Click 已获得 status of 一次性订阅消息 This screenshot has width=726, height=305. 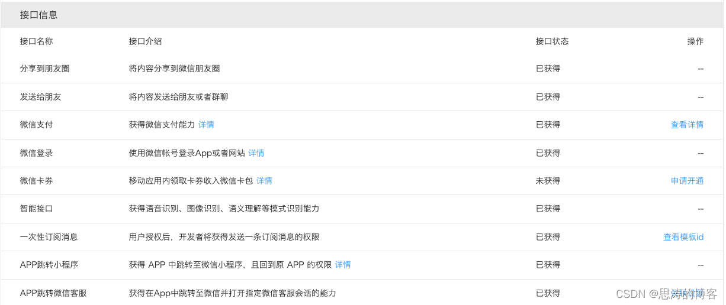tap(548, 237)
